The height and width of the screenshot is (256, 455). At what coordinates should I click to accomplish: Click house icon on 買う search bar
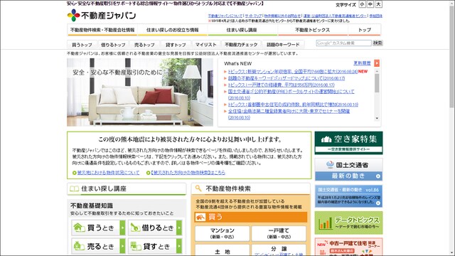200,217
